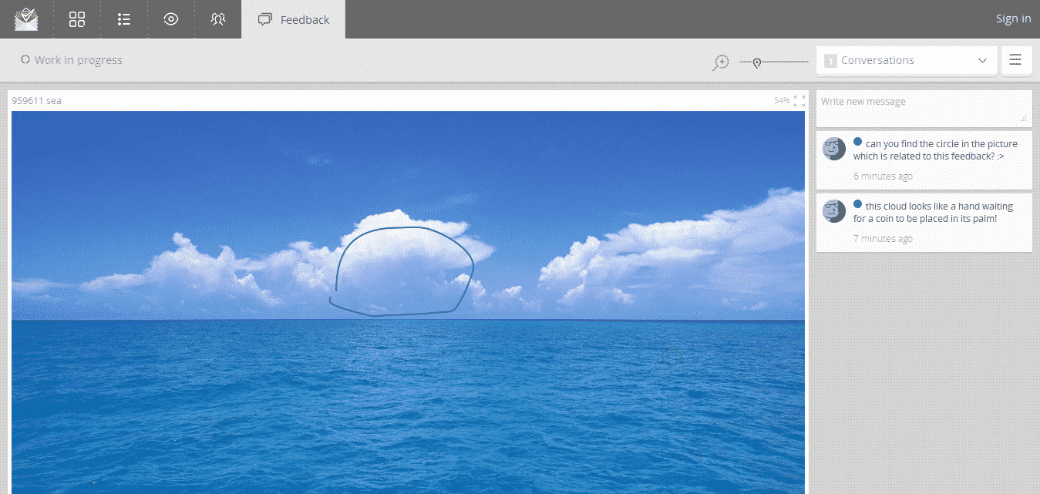Viewport: 1040px width, 494px height.
Task: Click the drawn circle annotation on cloud
Action: coord(472,266)
